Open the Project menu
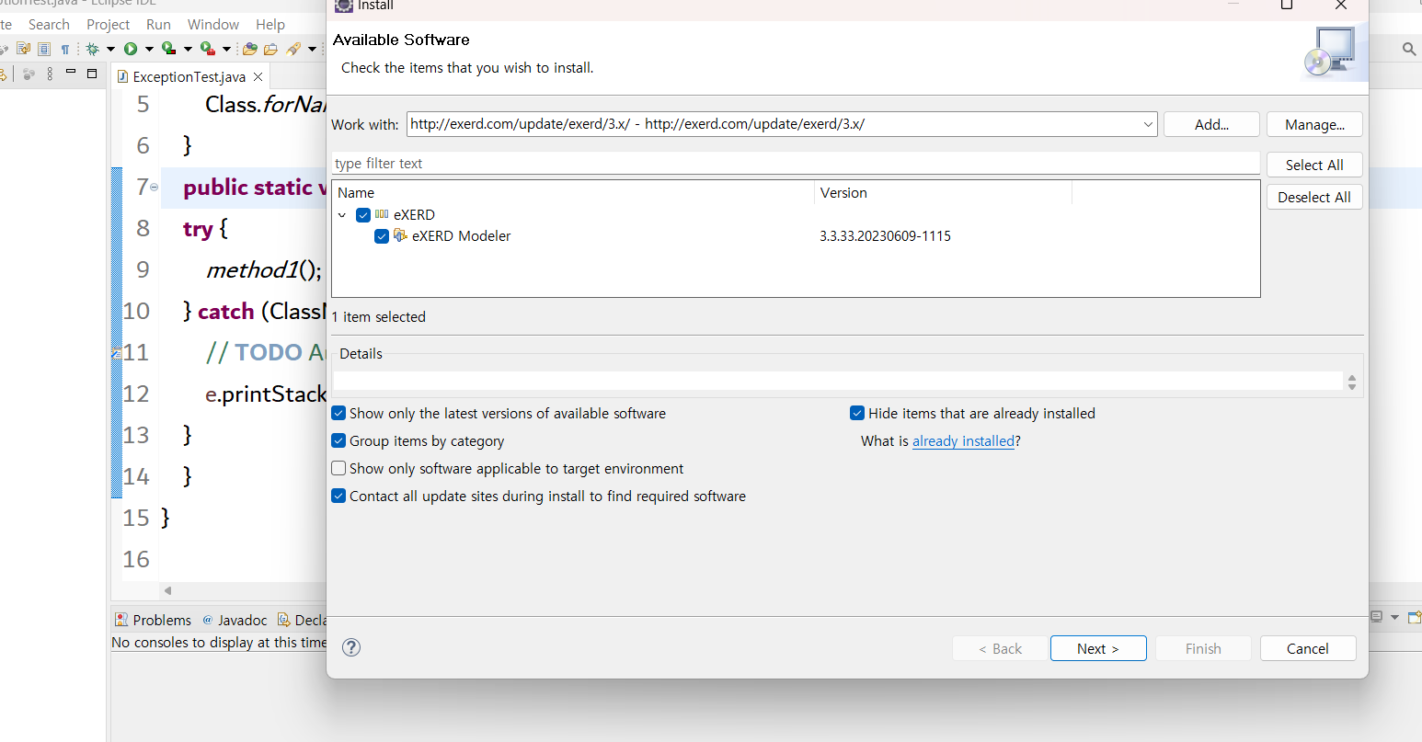The height and width of the screenshot is (742, 1422). 108,24
